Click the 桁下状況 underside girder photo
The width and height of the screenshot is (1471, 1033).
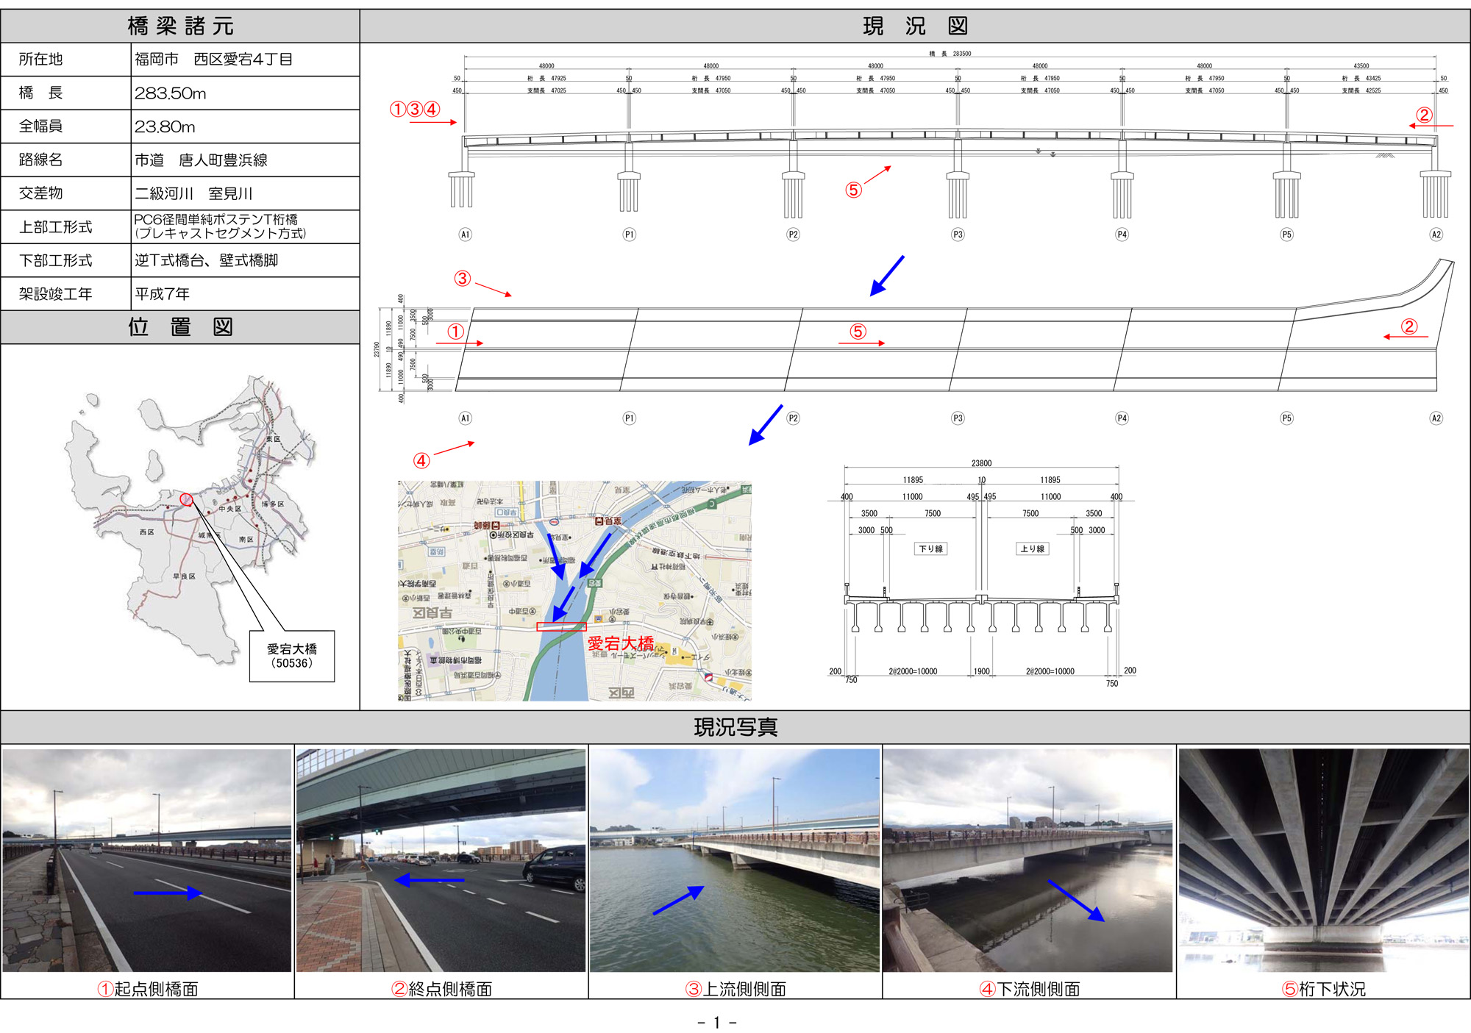click(1323, 859)
